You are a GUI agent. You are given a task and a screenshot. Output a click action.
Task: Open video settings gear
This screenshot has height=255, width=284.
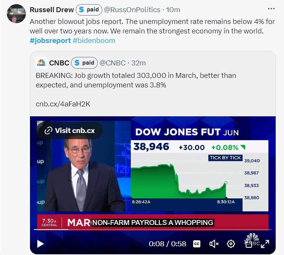coord(231,244)
